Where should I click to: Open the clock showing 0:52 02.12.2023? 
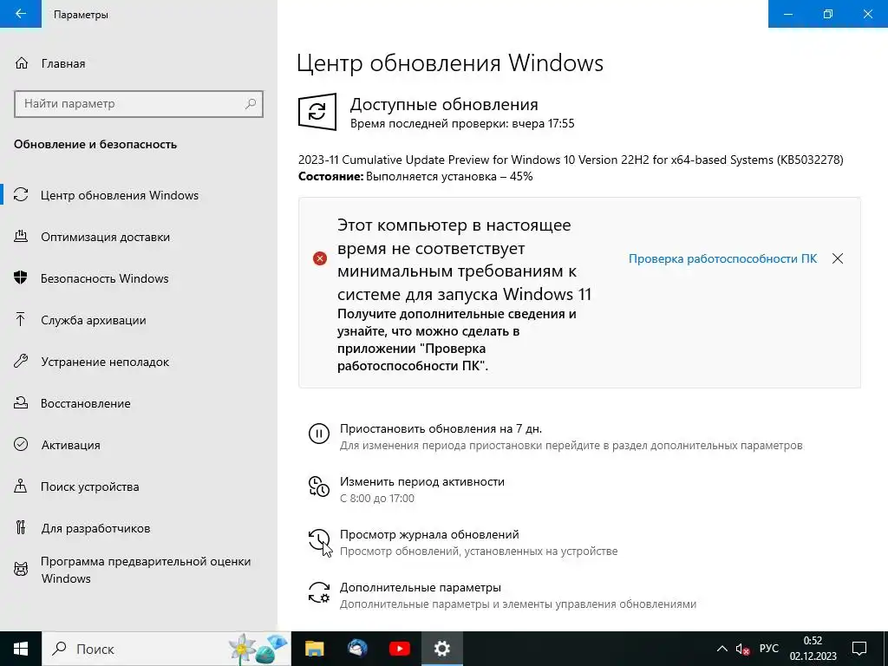pyautogui.click(x=813, y=649)
